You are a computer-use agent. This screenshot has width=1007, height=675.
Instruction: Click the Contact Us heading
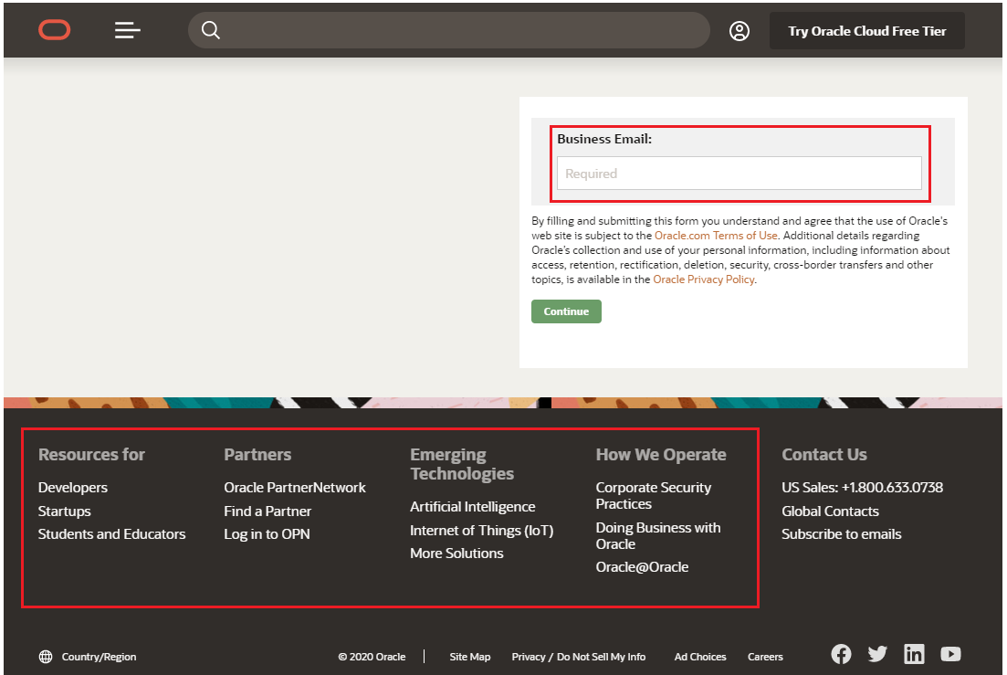824,455
